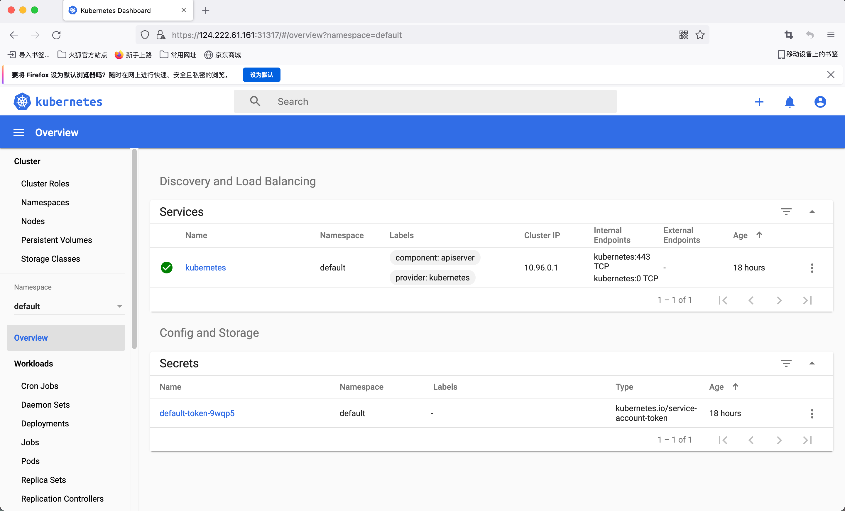Screen dimensions: 845x511
Task: Go to first page of Secrets
Action: [x=723, y=440]
